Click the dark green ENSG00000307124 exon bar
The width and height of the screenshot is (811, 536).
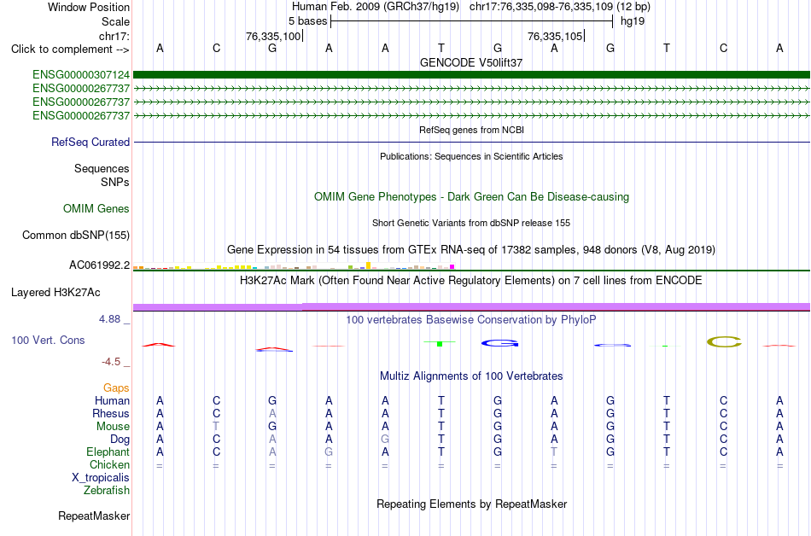click(x=471, y=75)
